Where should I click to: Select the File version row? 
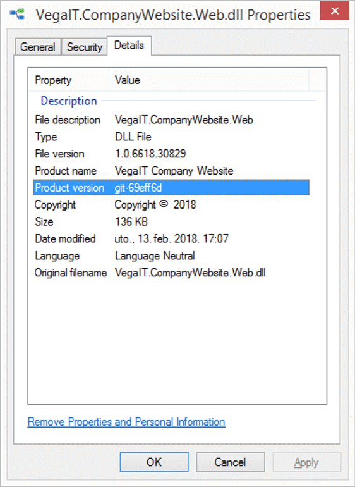(x=171, y=154)
